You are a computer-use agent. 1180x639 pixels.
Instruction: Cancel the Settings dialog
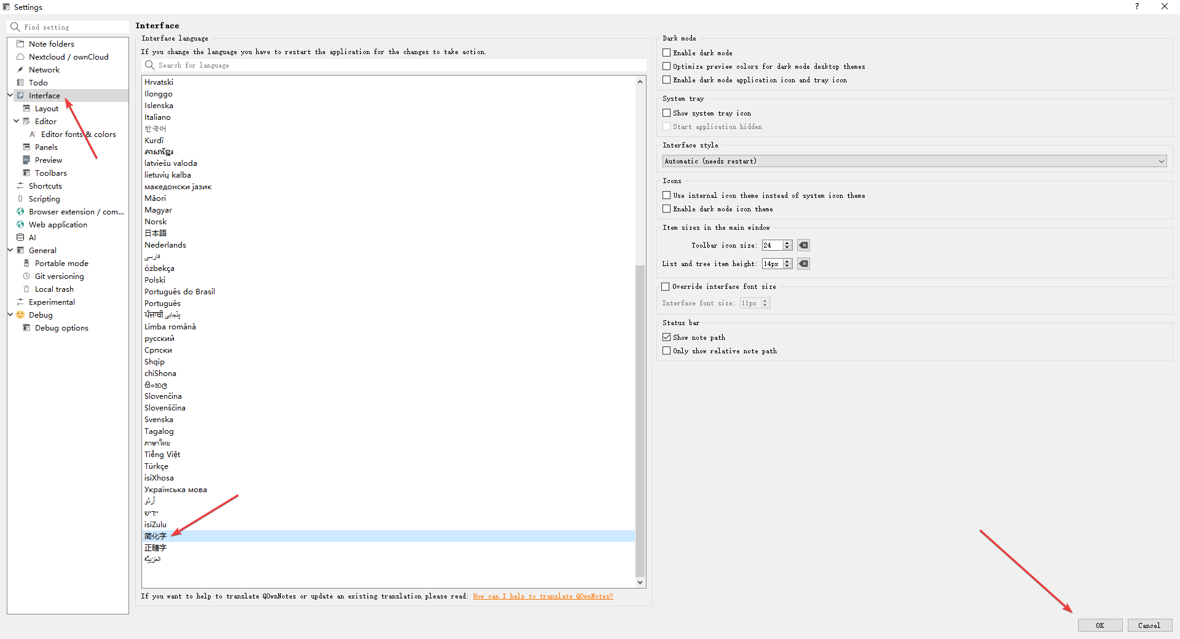1149,625
